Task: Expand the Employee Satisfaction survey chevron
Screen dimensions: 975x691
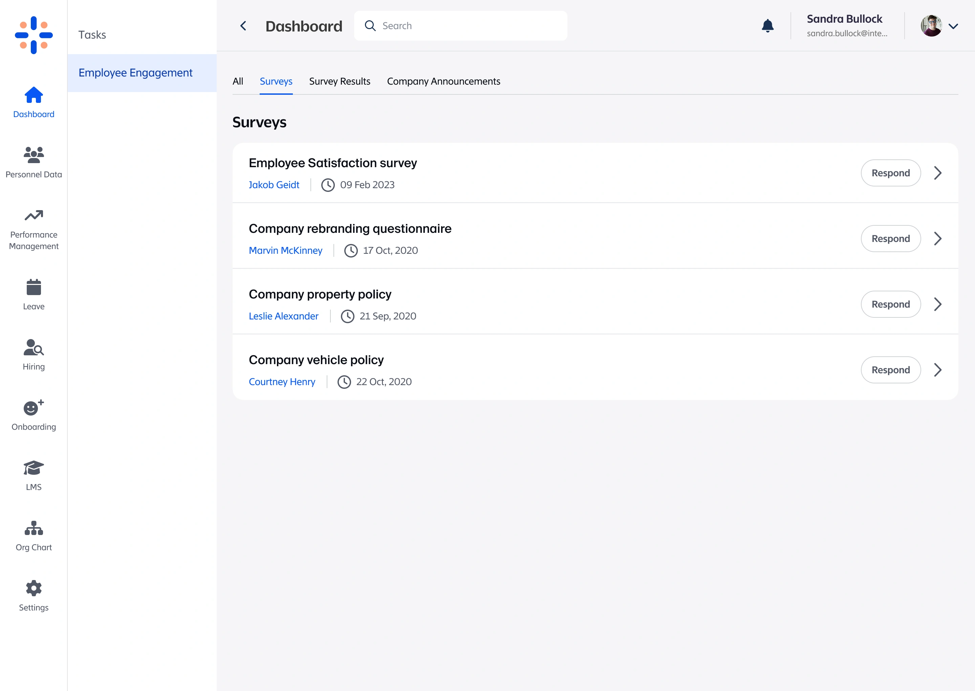Action: click(x=937, y=173)
